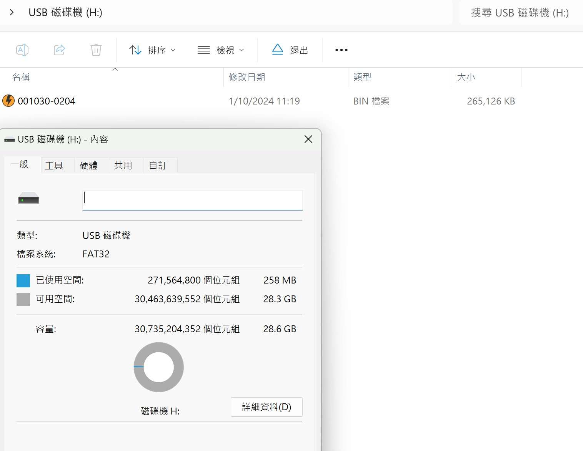Screen dimensions: 583x451
Task: Click the drive icon in dialog title
Action: tap(10, 139)
